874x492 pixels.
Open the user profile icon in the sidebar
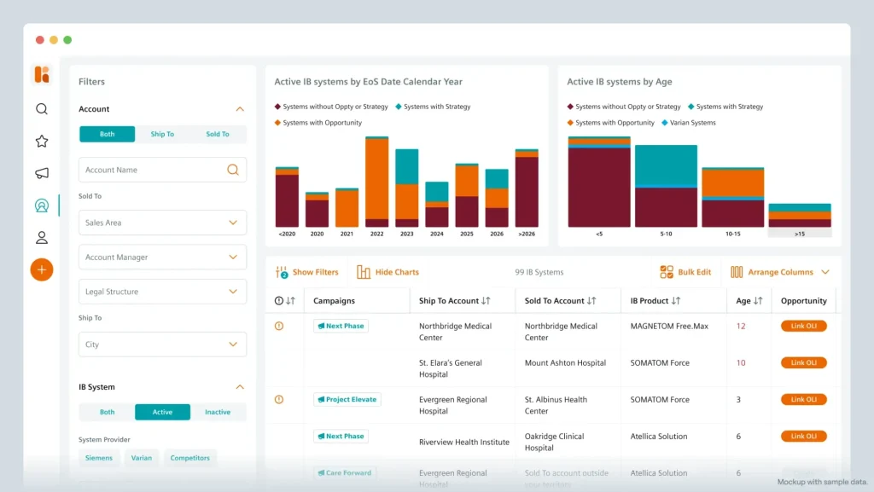pyautogui.click(x=41, y=237)
